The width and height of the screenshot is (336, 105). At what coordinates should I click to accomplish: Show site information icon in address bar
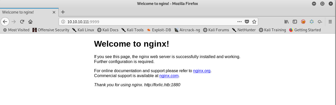click(63, 22)
